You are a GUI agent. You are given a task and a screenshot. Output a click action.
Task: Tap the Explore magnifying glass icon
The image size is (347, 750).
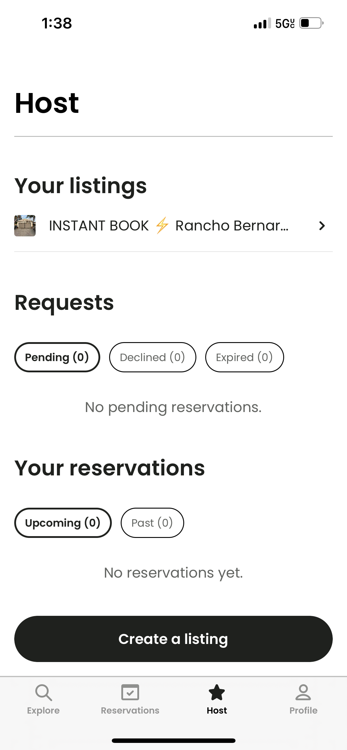point(44,693)
